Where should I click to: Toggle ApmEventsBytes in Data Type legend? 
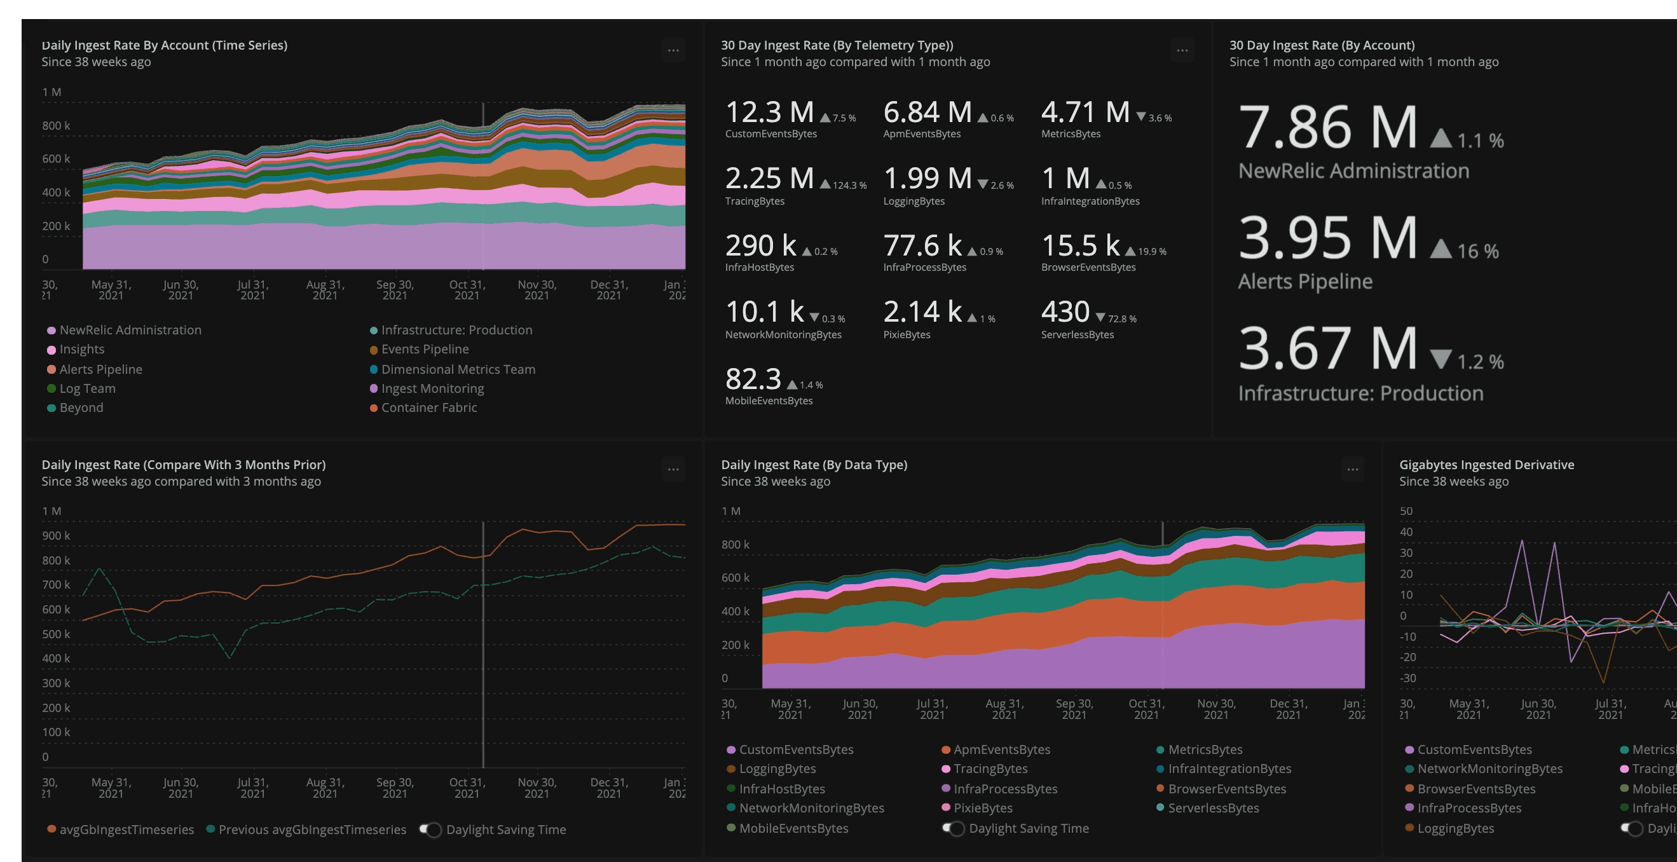pyautogui.click(x=1001, y=749)
